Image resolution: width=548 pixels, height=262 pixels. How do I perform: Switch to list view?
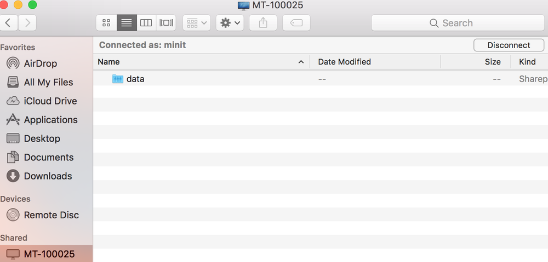(127, 23)
